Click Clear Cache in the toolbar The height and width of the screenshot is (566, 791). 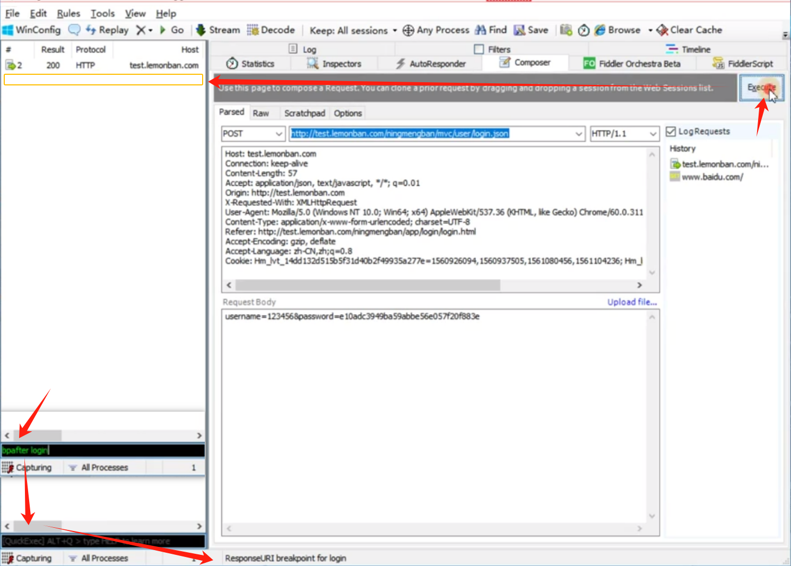[690, 30]
